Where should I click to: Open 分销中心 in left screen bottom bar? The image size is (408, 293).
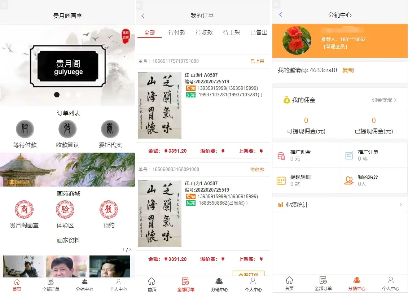[x=84, y=285]
